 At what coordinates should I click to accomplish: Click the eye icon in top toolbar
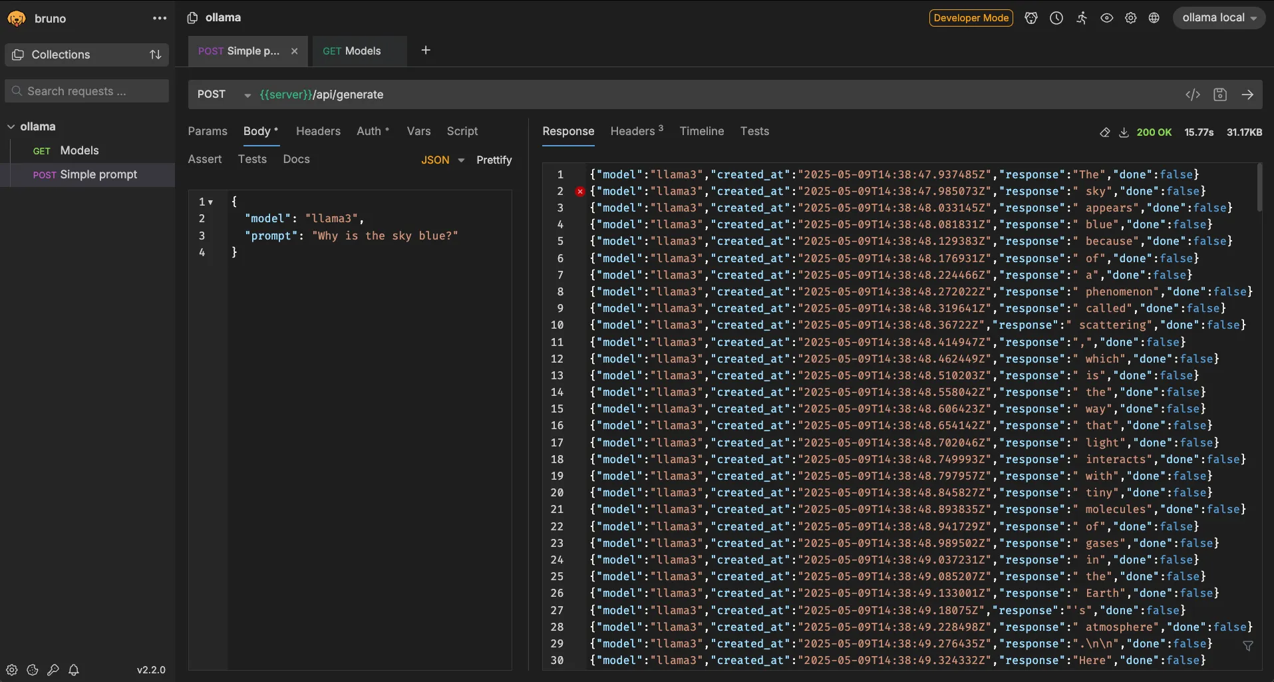1106,18
